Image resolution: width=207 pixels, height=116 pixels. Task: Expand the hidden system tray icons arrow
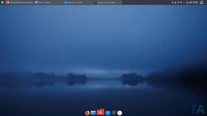[184, 2]
